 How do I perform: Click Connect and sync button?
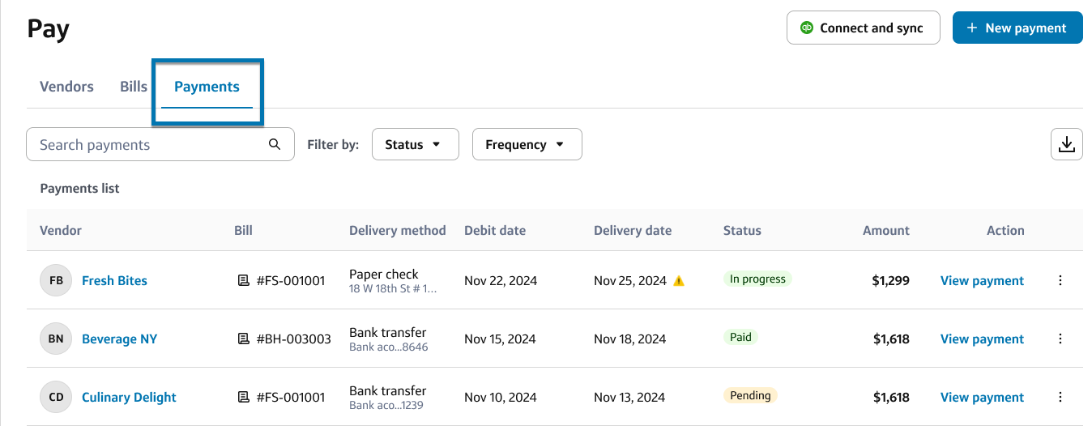[863, 28]
